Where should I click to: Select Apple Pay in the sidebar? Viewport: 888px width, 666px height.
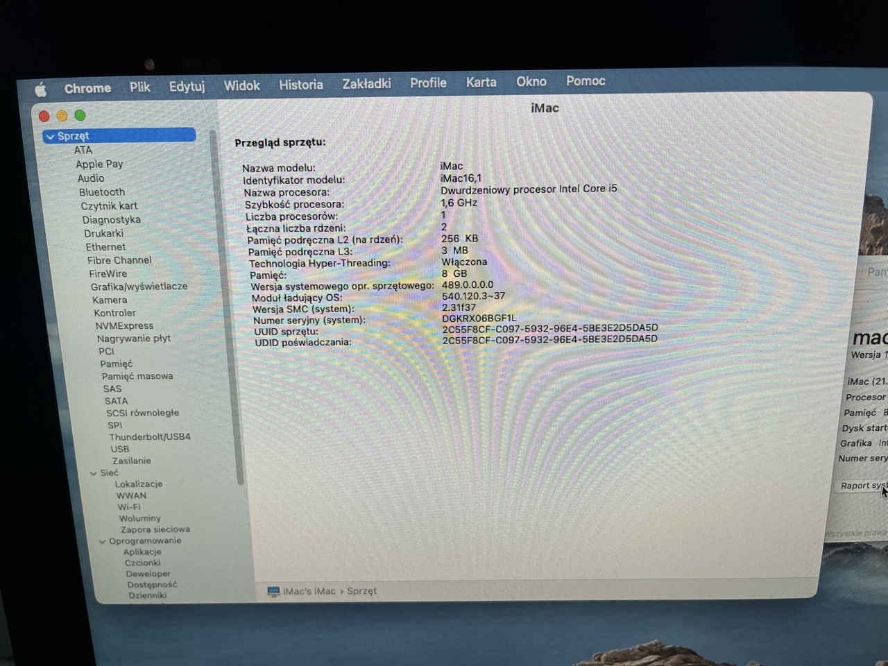99,164
